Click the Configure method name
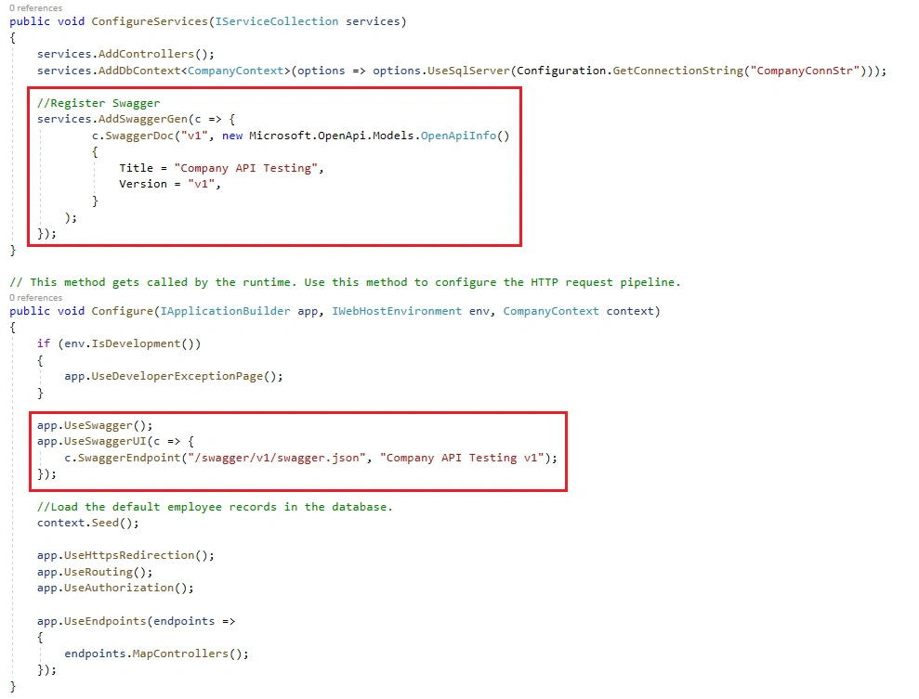Viewport: 919px width, 699px height. point(123,311)
